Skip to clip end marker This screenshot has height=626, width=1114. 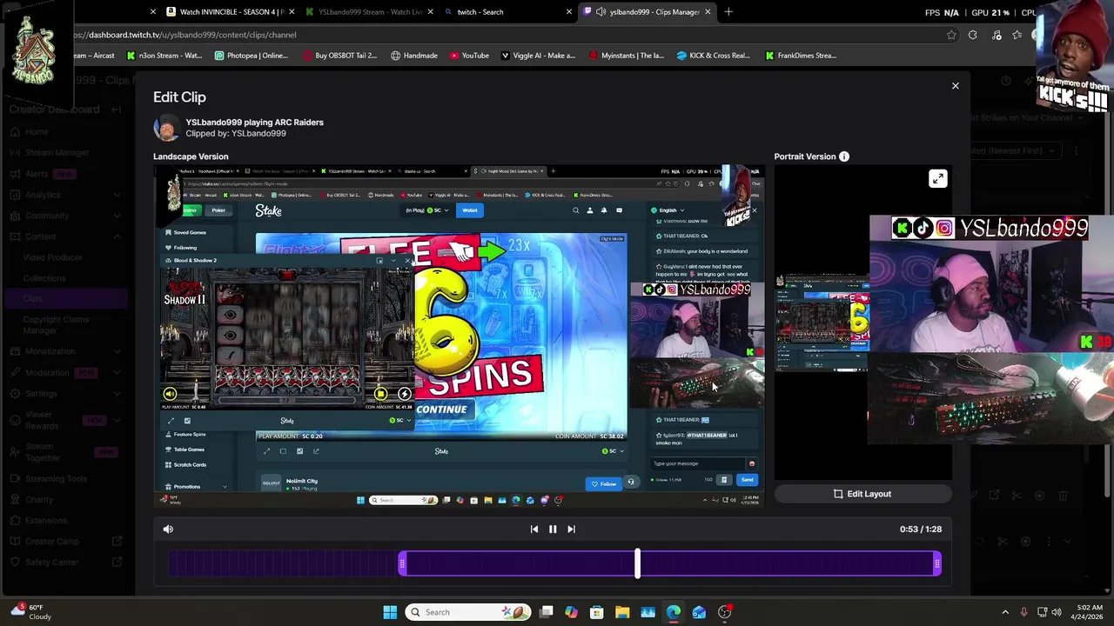[x=571, y=529]
